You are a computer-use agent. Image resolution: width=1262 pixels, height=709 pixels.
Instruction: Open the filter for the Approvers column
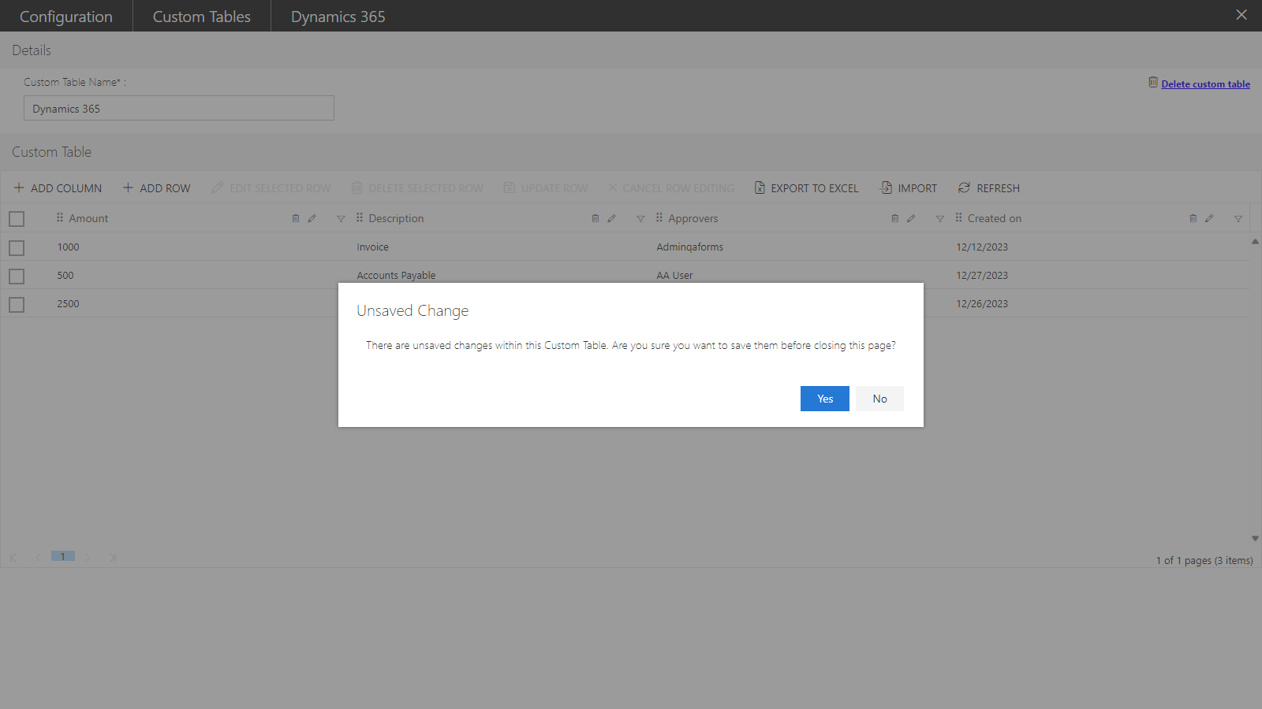pyautogui.click(x=940, y=219)
